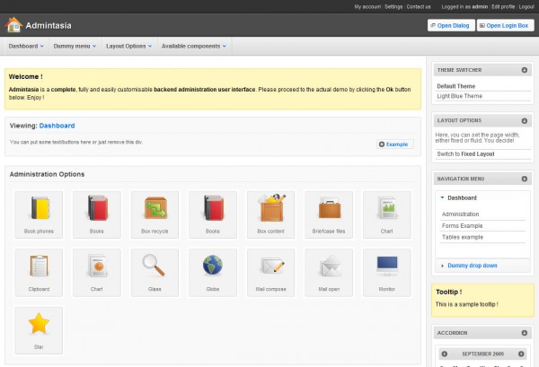Screen dimensions: 539x367
Task: Open the Monitor icon tile
Action: pyautogui.click(x=386, y=273)
